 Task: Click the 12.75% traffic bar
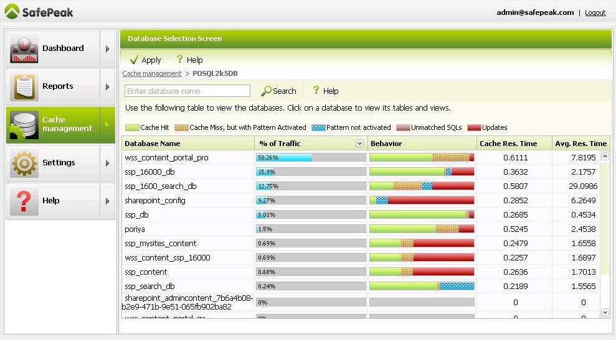pos(311,186)
